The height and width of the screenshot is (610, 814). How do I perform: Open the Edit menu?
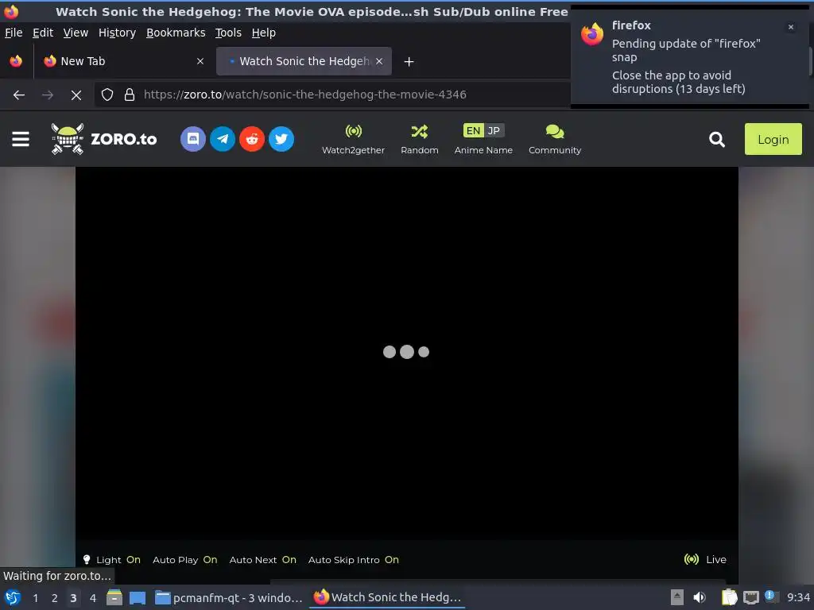(x=43, y=33)
